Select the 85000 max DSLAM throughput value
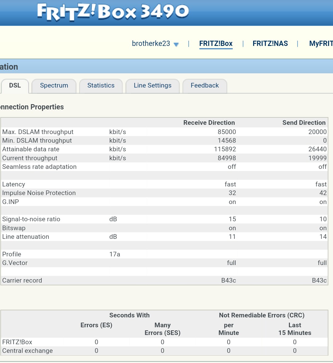The image size is (333, 363). point(227,132)
